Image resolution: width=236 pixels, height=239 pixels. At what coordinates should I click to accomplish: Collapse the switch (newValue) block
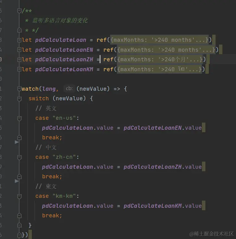point(19,99)
